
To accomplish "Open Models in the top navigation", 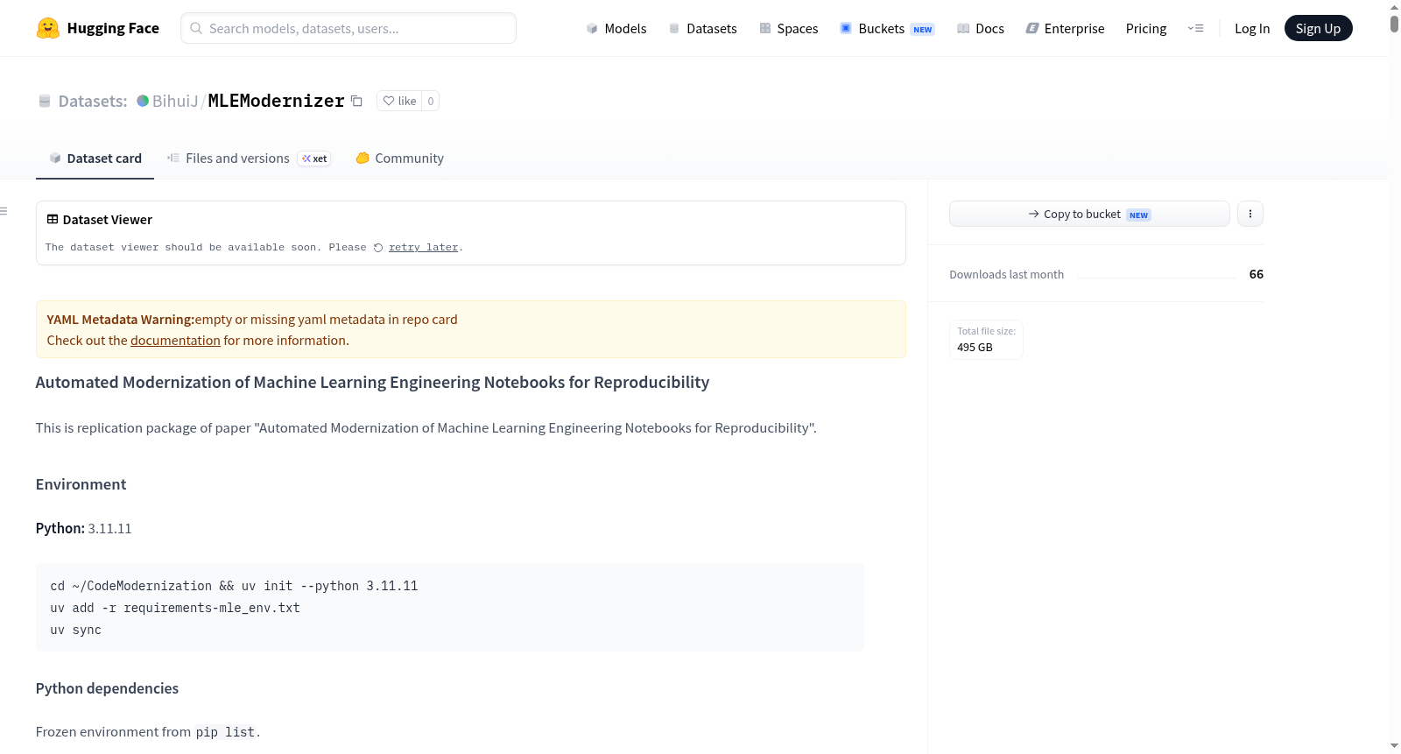I will point(616,28).
